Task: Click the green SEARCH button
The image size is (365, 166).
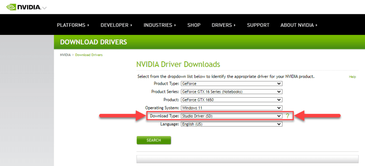Action: 154,140
